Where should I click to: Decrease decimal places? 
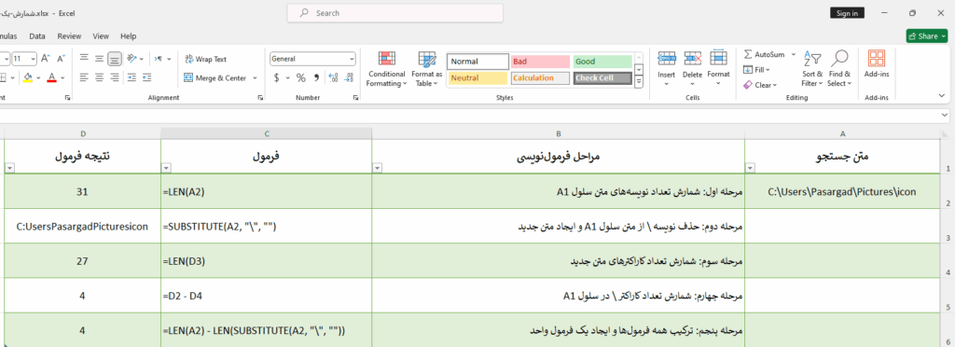(349, 78)
